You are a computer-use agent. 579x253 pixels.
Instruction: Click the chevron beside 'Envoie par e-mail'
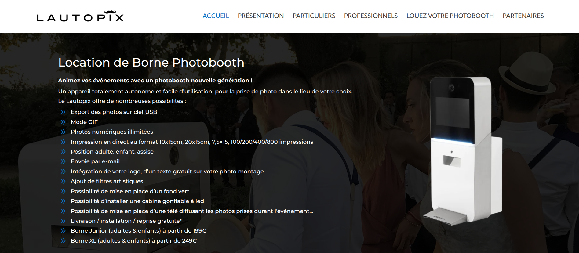coord(63,161)
